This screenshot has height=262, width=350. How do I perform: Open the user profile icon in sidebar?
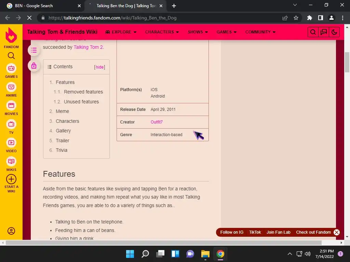coord(11,231)
